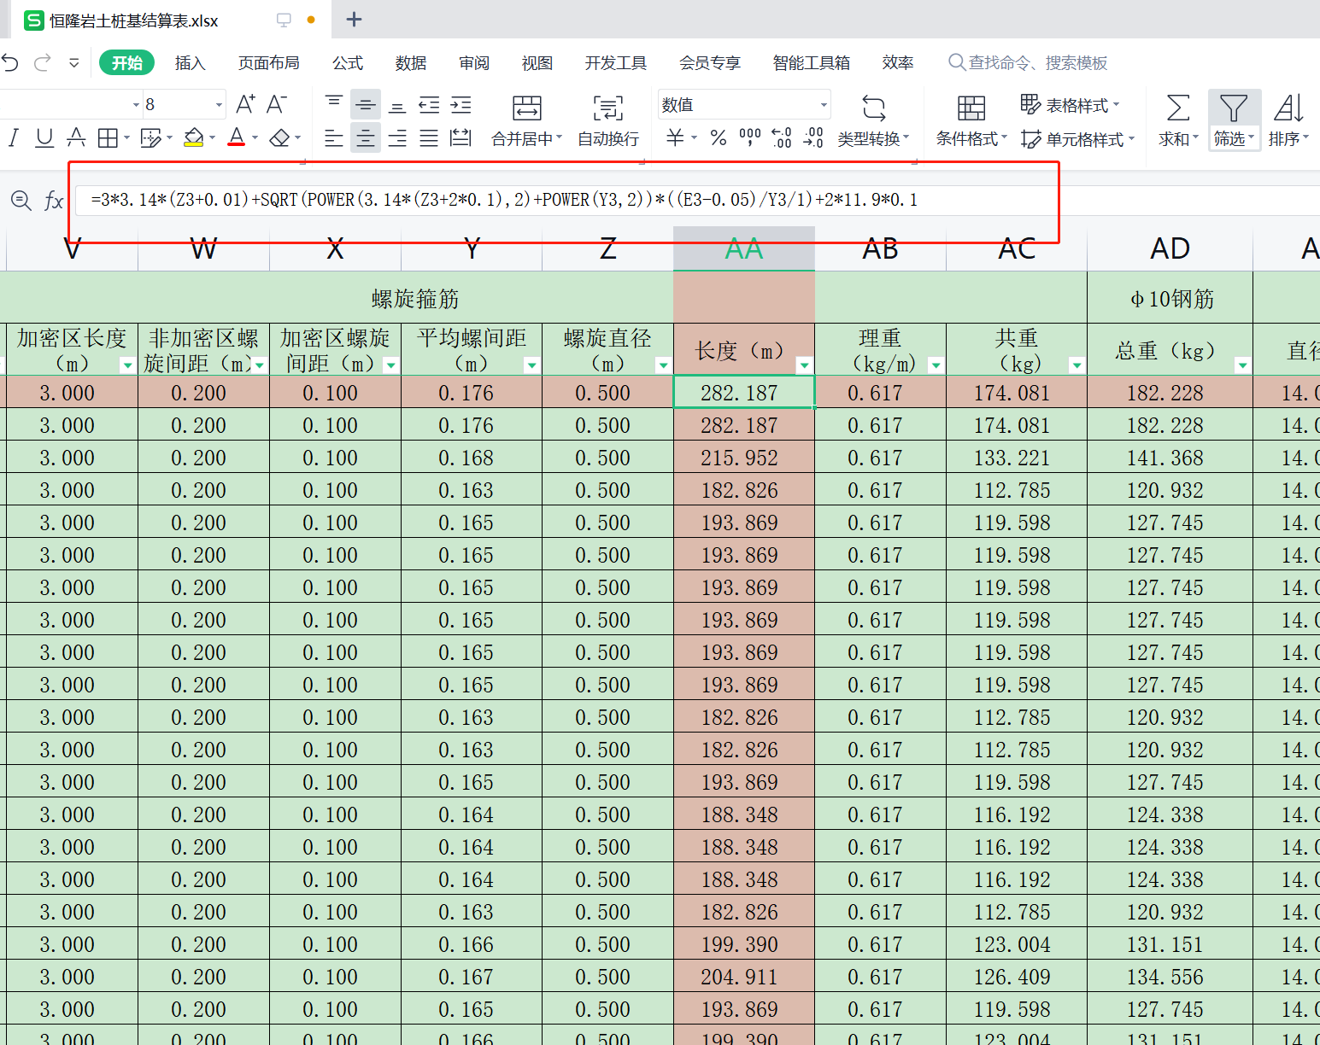
Task: Open filter dropdown on 共重（kg） header
Action: [x=1077, y=365]
